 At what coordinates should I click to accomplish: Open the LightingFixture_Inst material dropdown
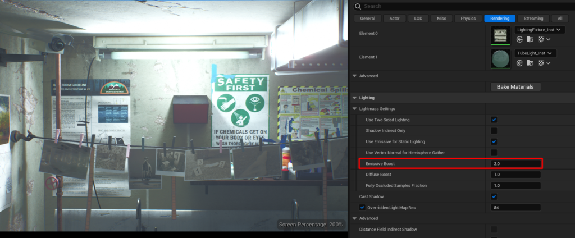coord(540,30)
